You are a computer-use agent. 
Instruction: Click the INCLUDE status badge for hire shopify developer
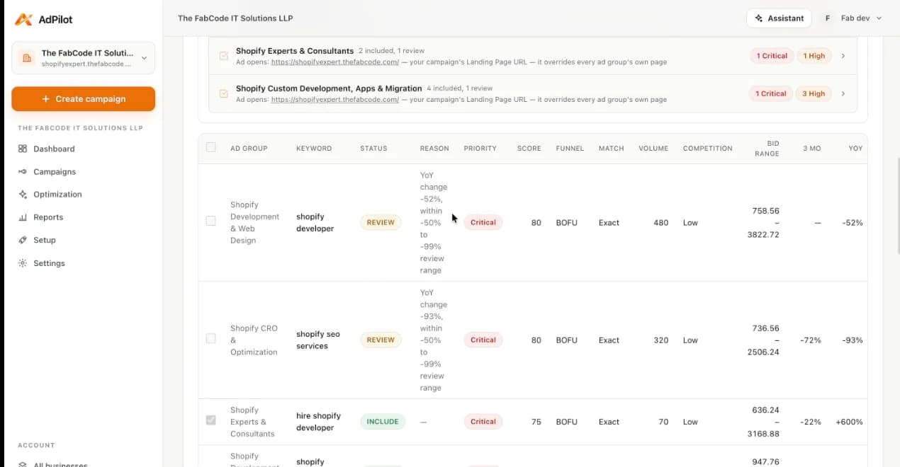[x=383, y=422]
